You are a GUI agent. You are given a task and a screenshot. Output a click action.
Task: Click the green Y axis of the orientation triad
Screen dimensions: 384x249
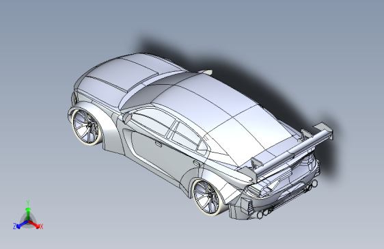(28, 213)
